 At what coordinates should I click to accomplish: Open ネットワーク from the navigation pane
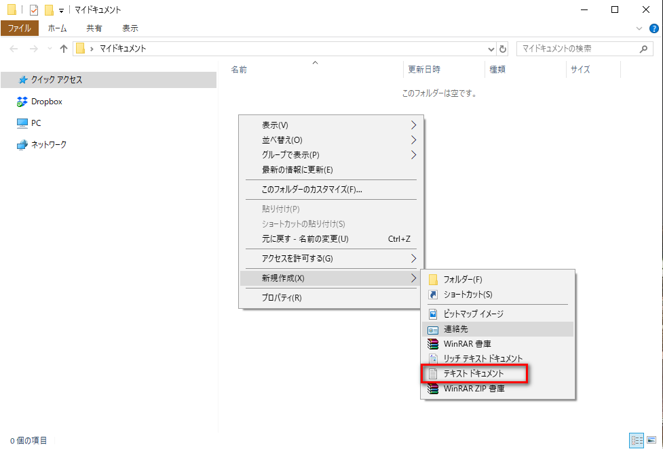(x=48, y=144)
